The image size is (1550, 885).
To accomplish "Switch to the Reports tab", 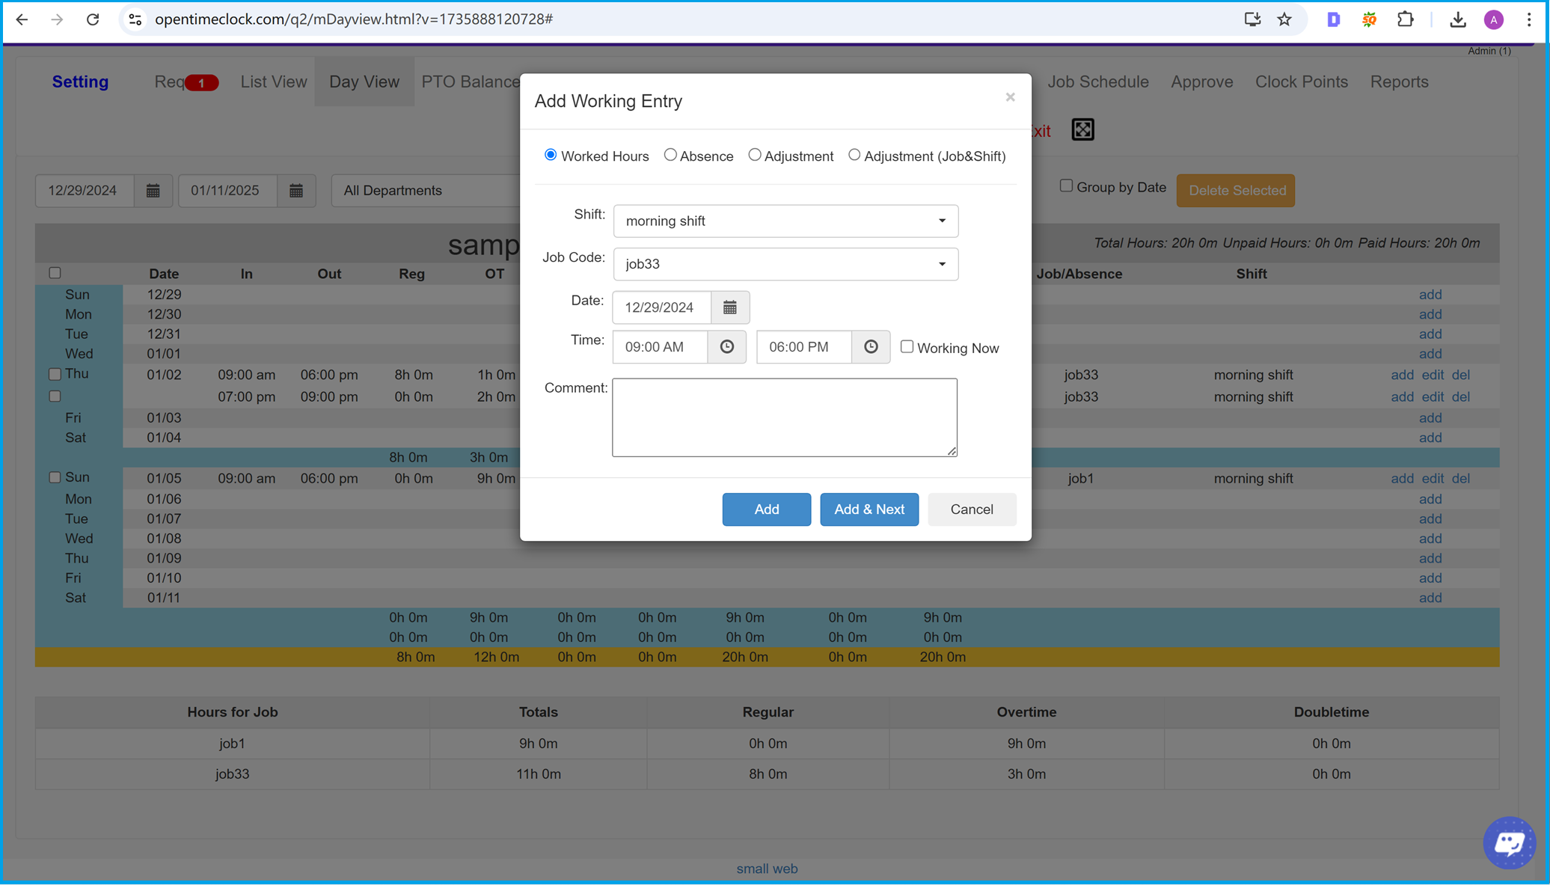I will pyautogui.click(x=1399, y=81).
